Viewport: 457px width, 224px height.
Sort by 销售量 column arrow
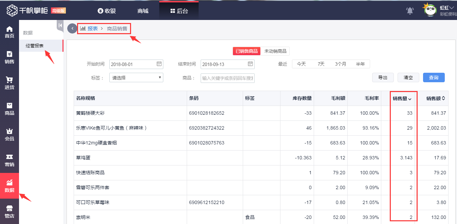(x=410, y=99)
